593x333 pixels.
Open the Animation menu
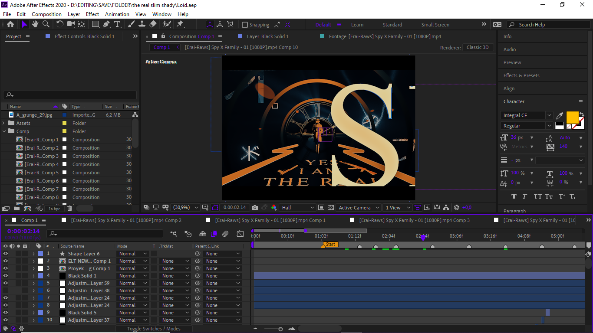pyautogui.click(x=117, y=14)
